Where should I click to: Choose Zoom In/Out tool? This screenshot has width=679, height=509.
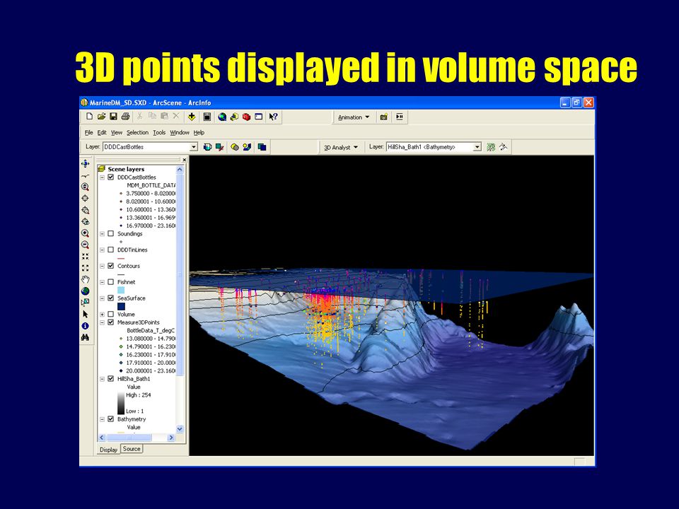coord(86,187)
